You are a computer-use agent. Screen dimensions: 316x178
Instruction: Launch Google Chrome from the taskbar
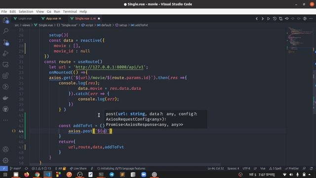click(37, 175)
